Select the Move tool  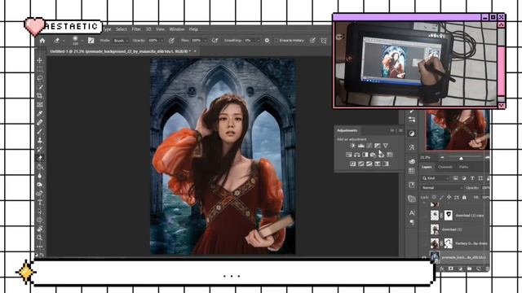pos(40,60)
